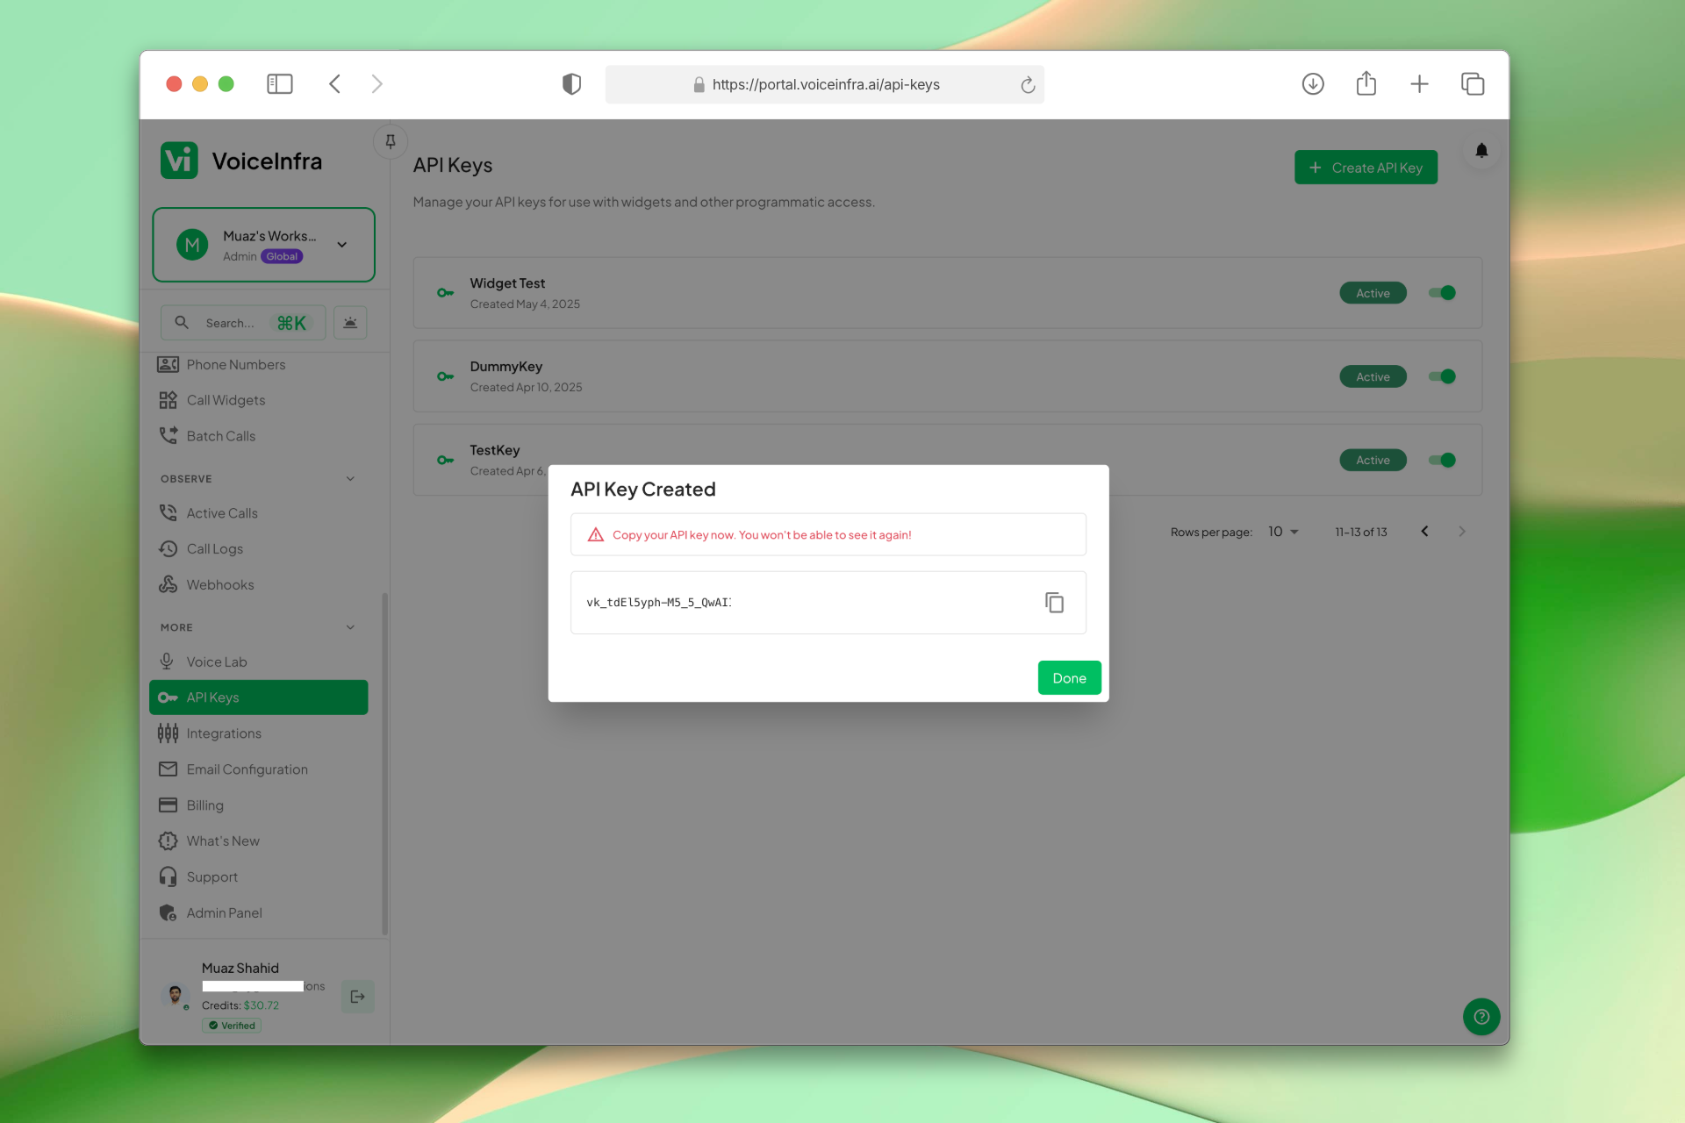Open a new Safari tab
The height and width of the screenshot is (1123, 1685).
point(1419,84)
